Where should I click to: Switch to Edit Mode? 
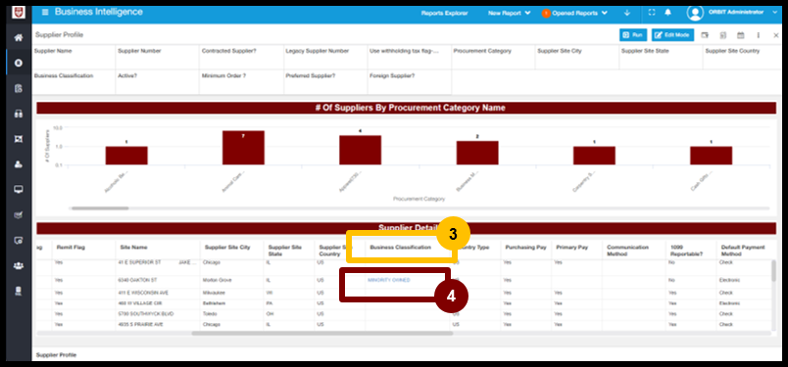[x=673, y=35]
